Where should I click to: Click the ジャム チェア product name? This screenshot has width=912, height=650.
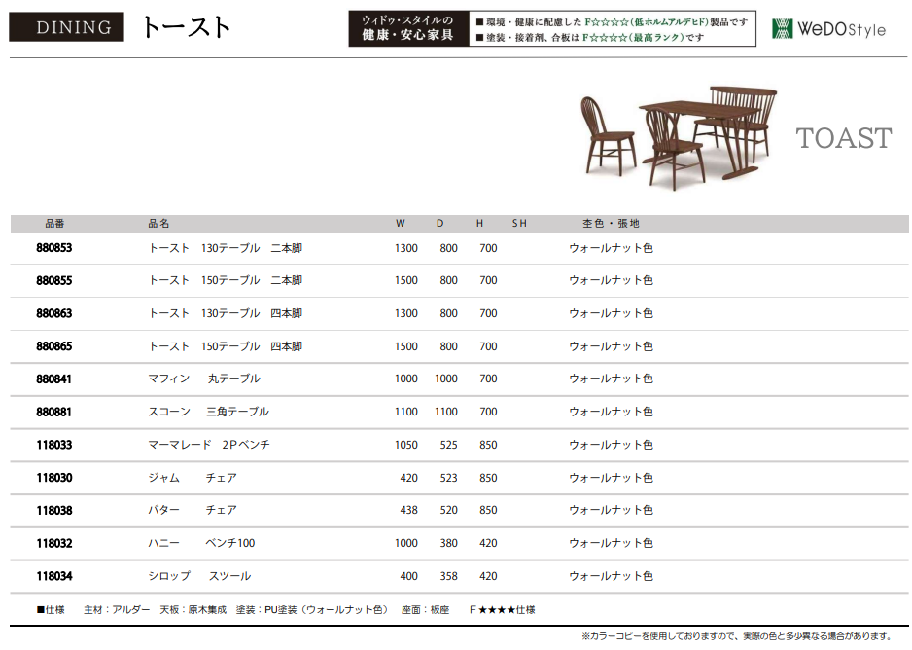pos(193,478)
